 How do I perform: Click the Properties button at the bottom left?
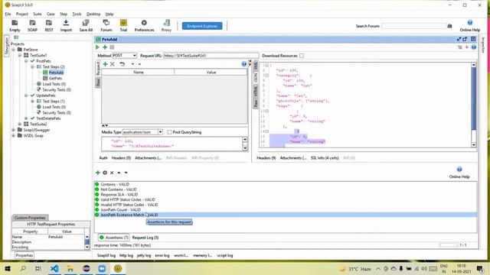(24, 255)
